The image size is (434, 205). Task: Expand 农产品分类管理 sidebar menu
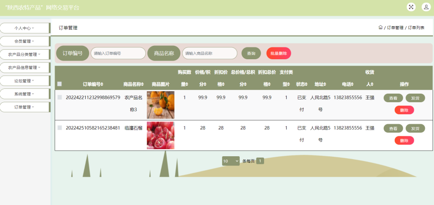pos(24,54)
